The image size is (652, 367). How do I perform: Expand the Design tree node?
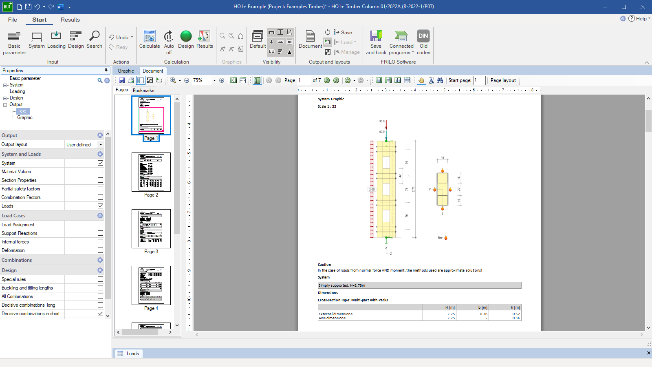(x=5, y=98)
